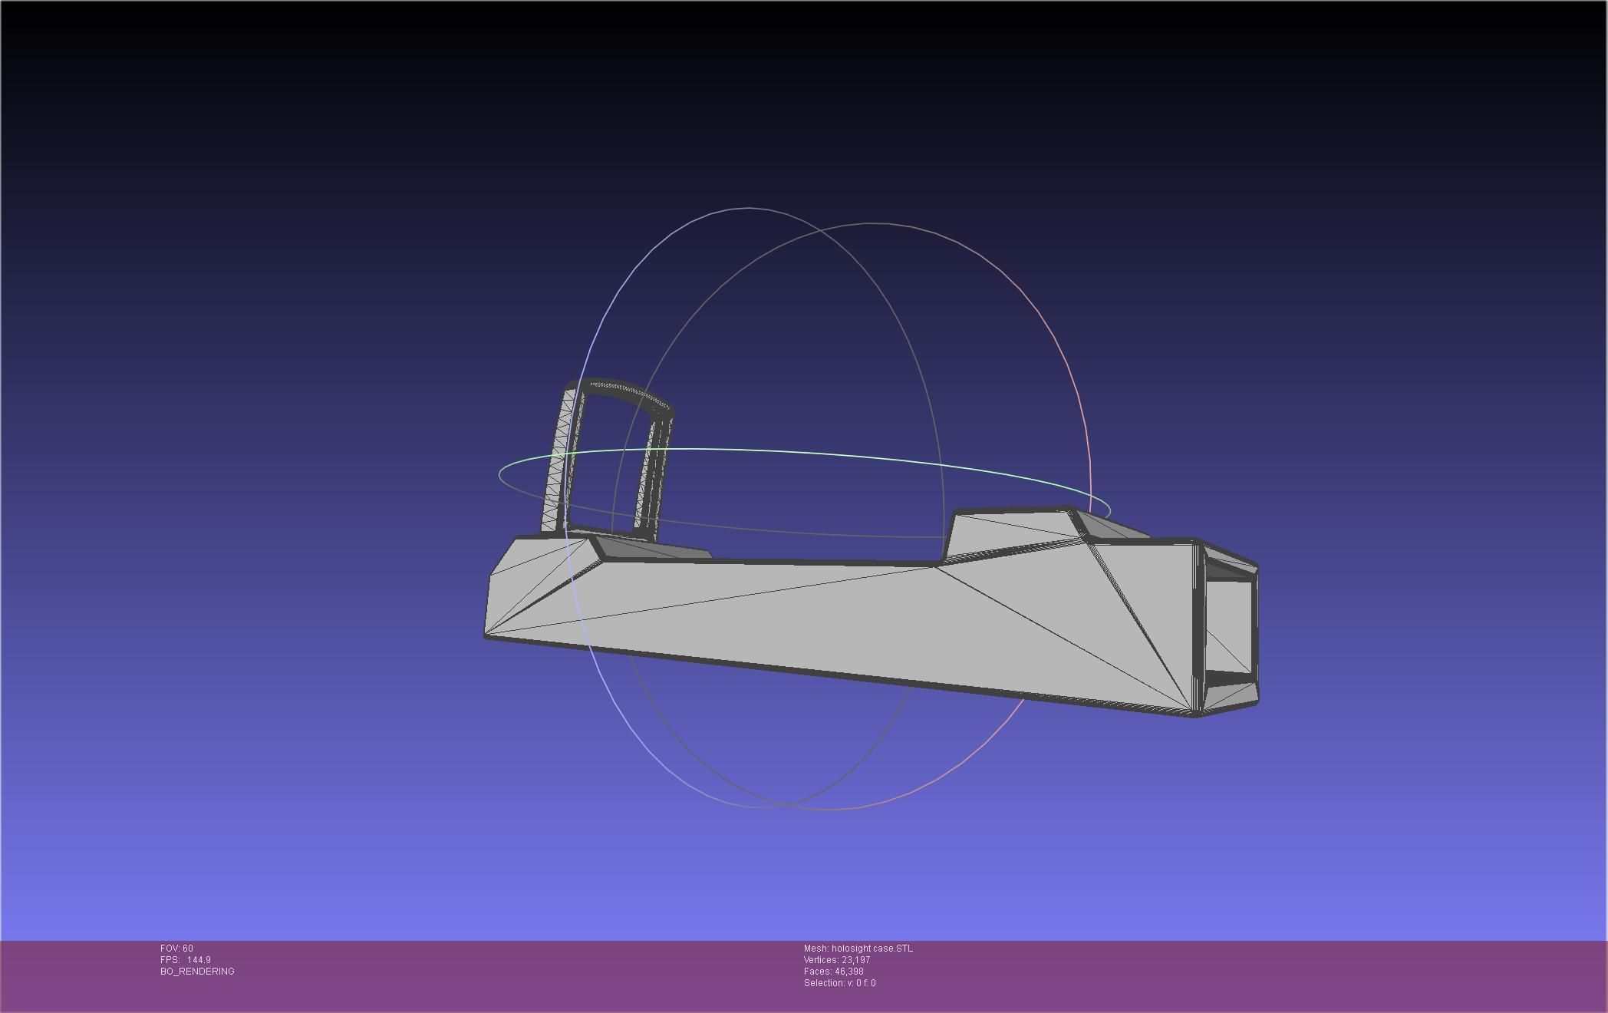Click the Vertices: 23,197 count
This screenshot has width=1608, height=1013.
[836, 960]
